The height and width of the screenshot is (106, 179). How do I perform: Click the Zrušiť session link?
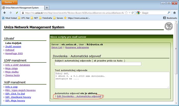(13, 46)
